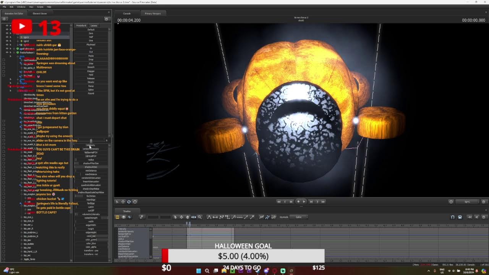The image size is (489, 275).
Task: Apply the Default procedural preset
Action: point(91,29)
